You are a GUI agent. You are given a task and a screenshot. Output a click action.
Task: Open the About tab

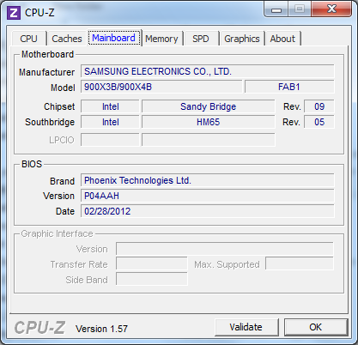pyautogui.click(x=282, y=39)
